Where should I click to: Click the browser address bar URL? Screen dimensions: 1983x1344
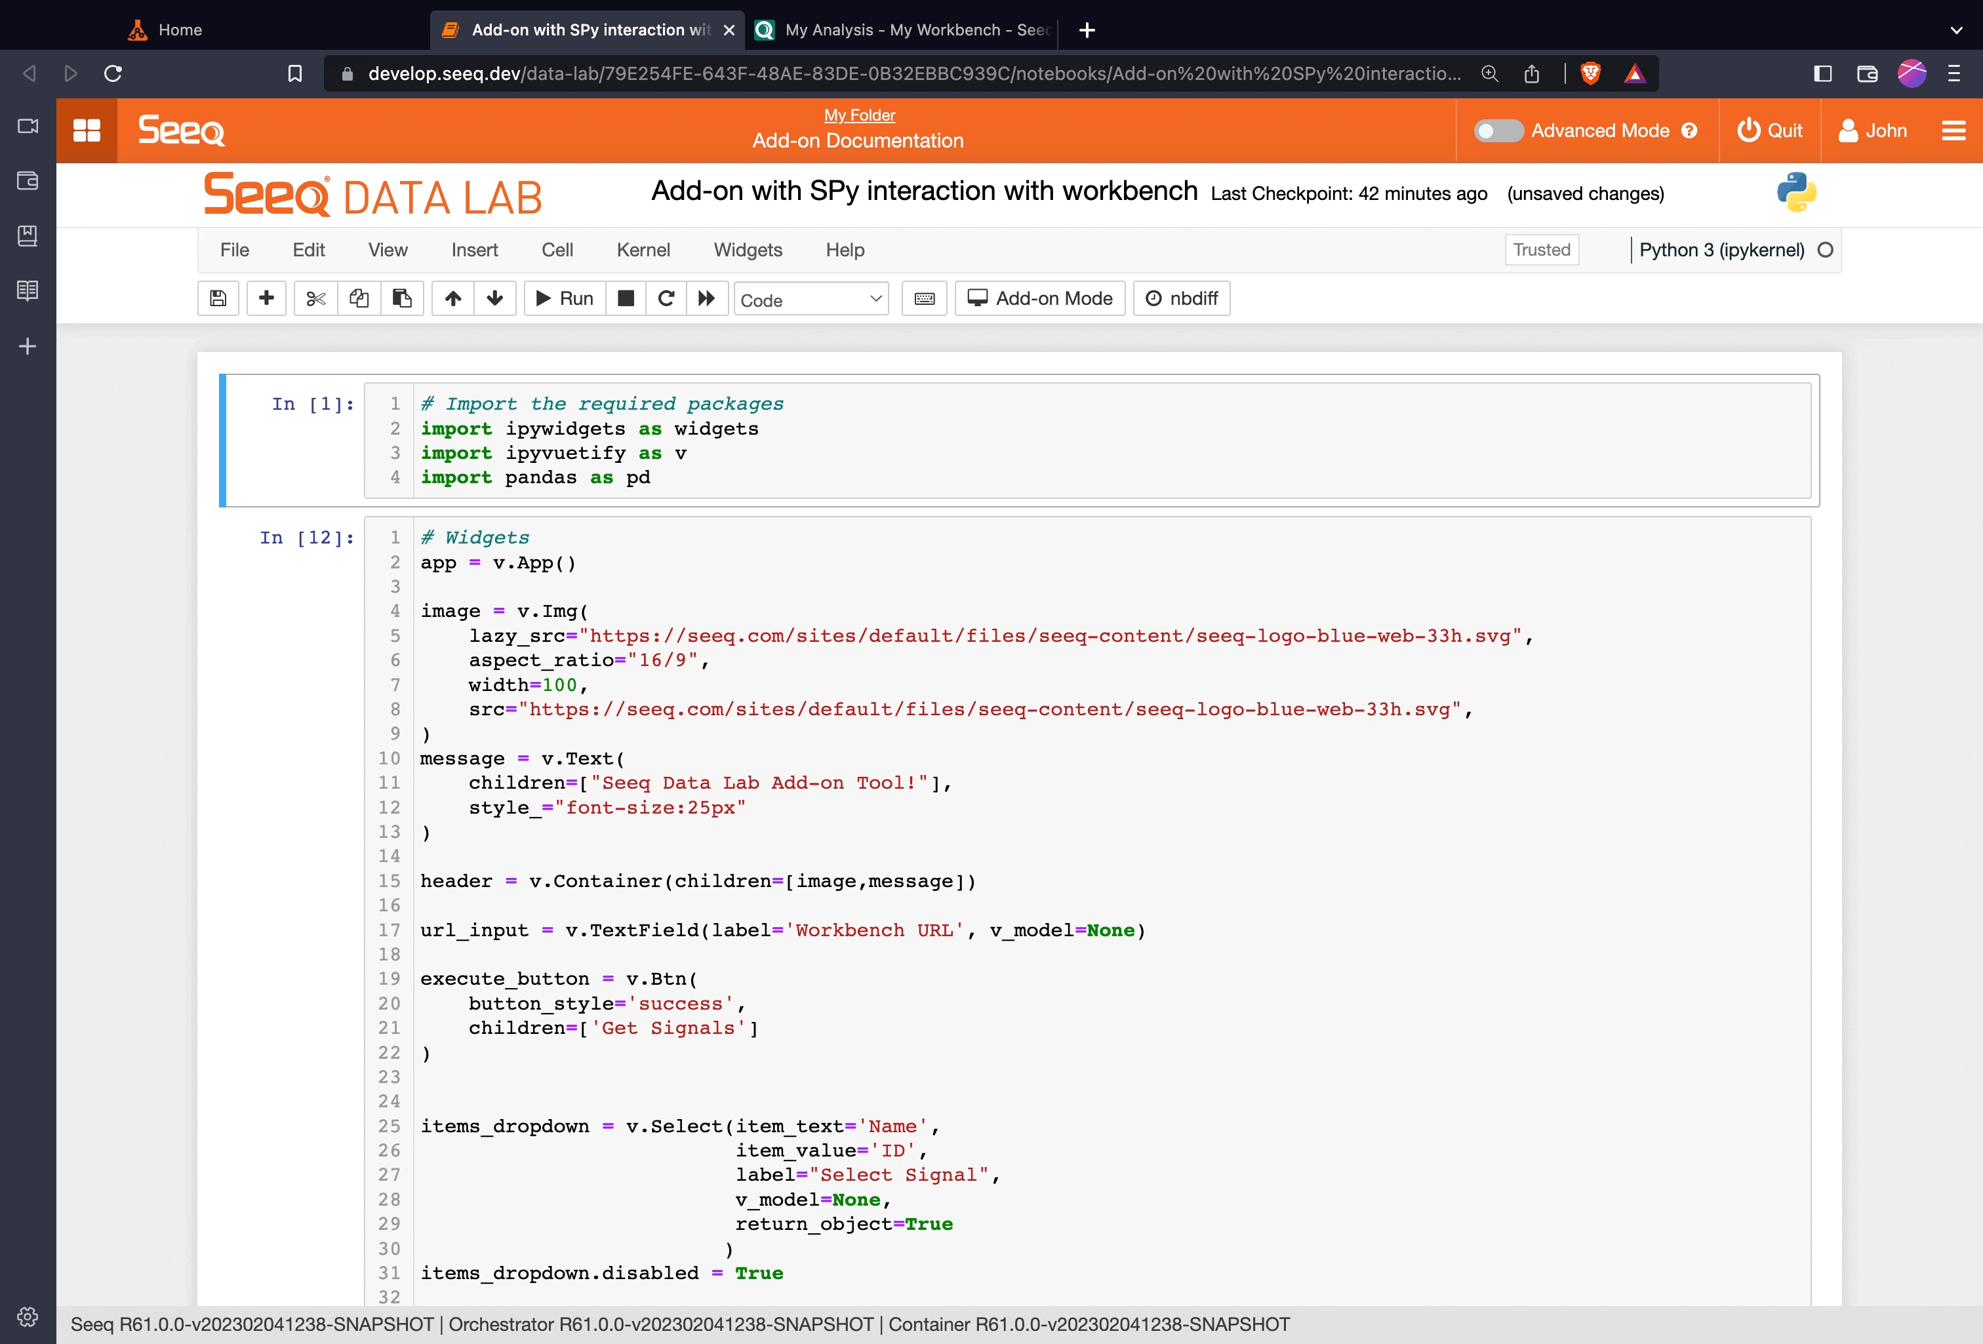[913, 73]
